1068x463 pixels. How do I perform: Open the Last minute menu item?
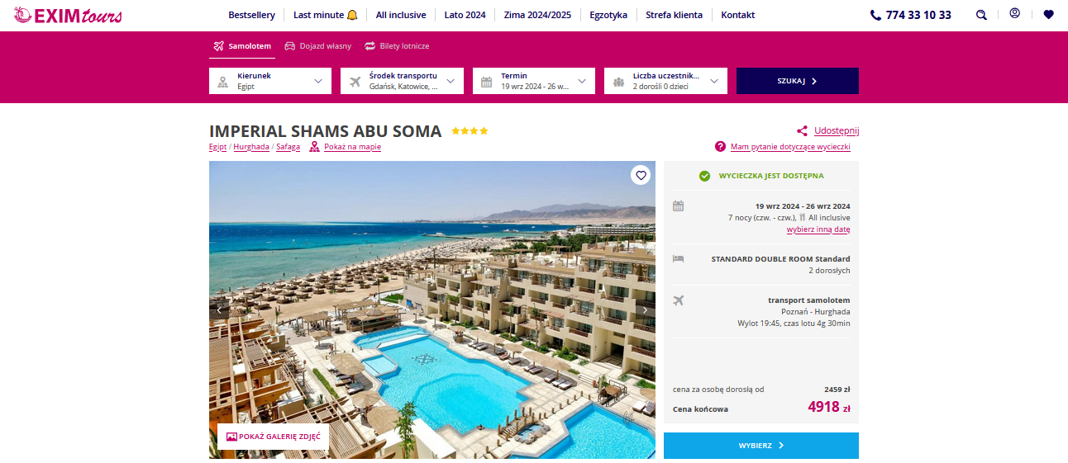[326, 15]
